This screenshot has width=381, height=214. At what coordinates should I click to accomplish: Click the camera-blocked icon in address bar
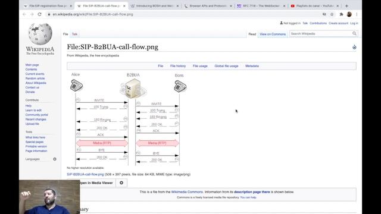tap(324, 14)
